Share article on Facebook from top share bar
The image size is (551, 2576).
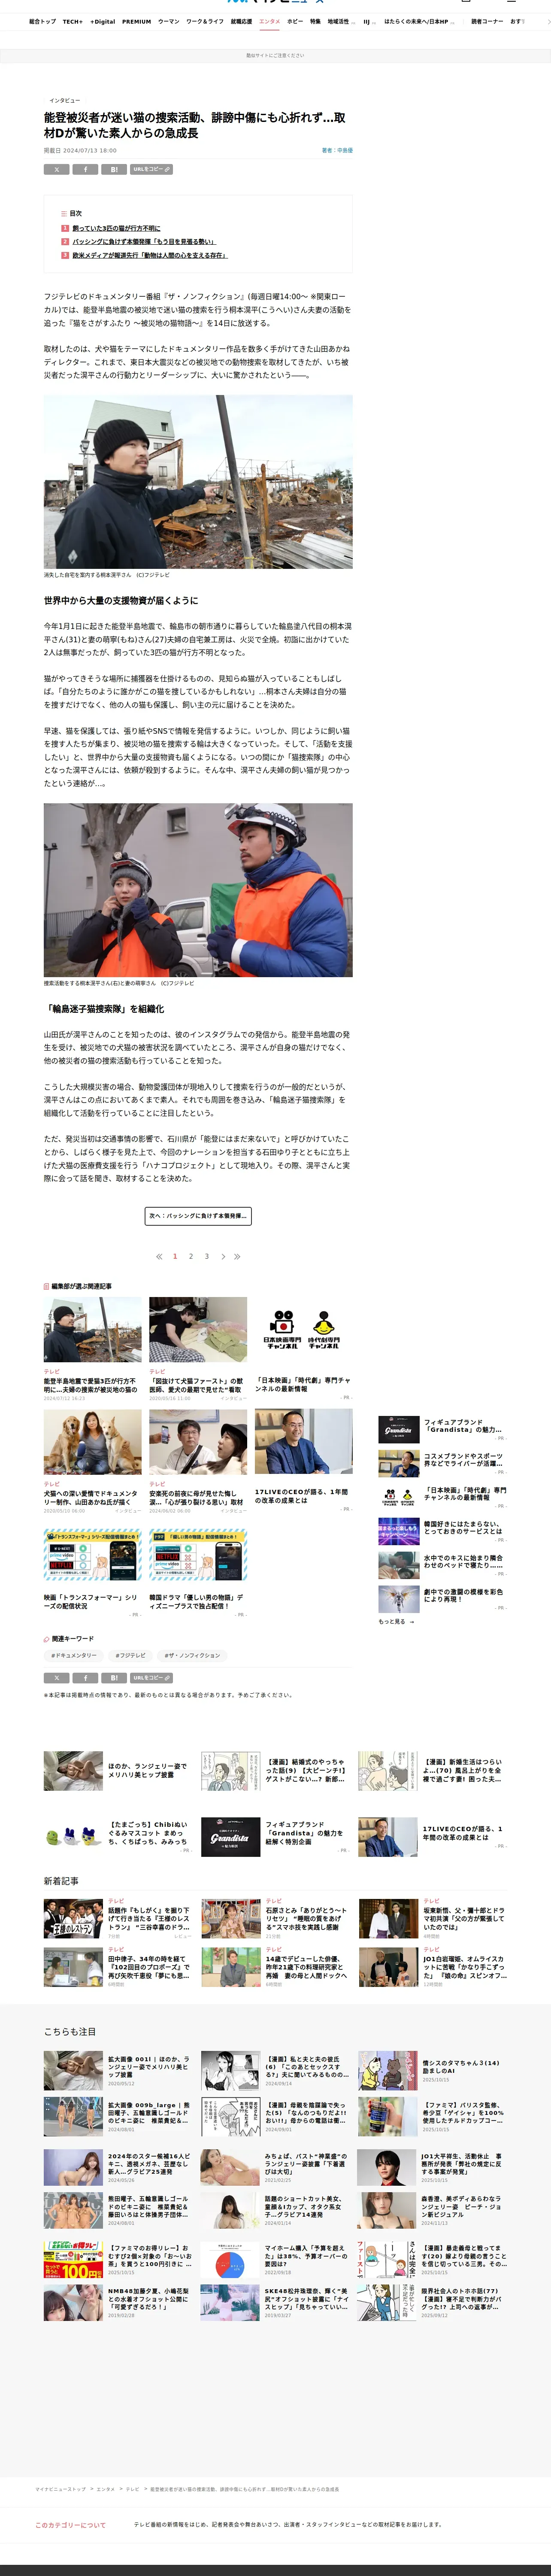coord(85,170)
